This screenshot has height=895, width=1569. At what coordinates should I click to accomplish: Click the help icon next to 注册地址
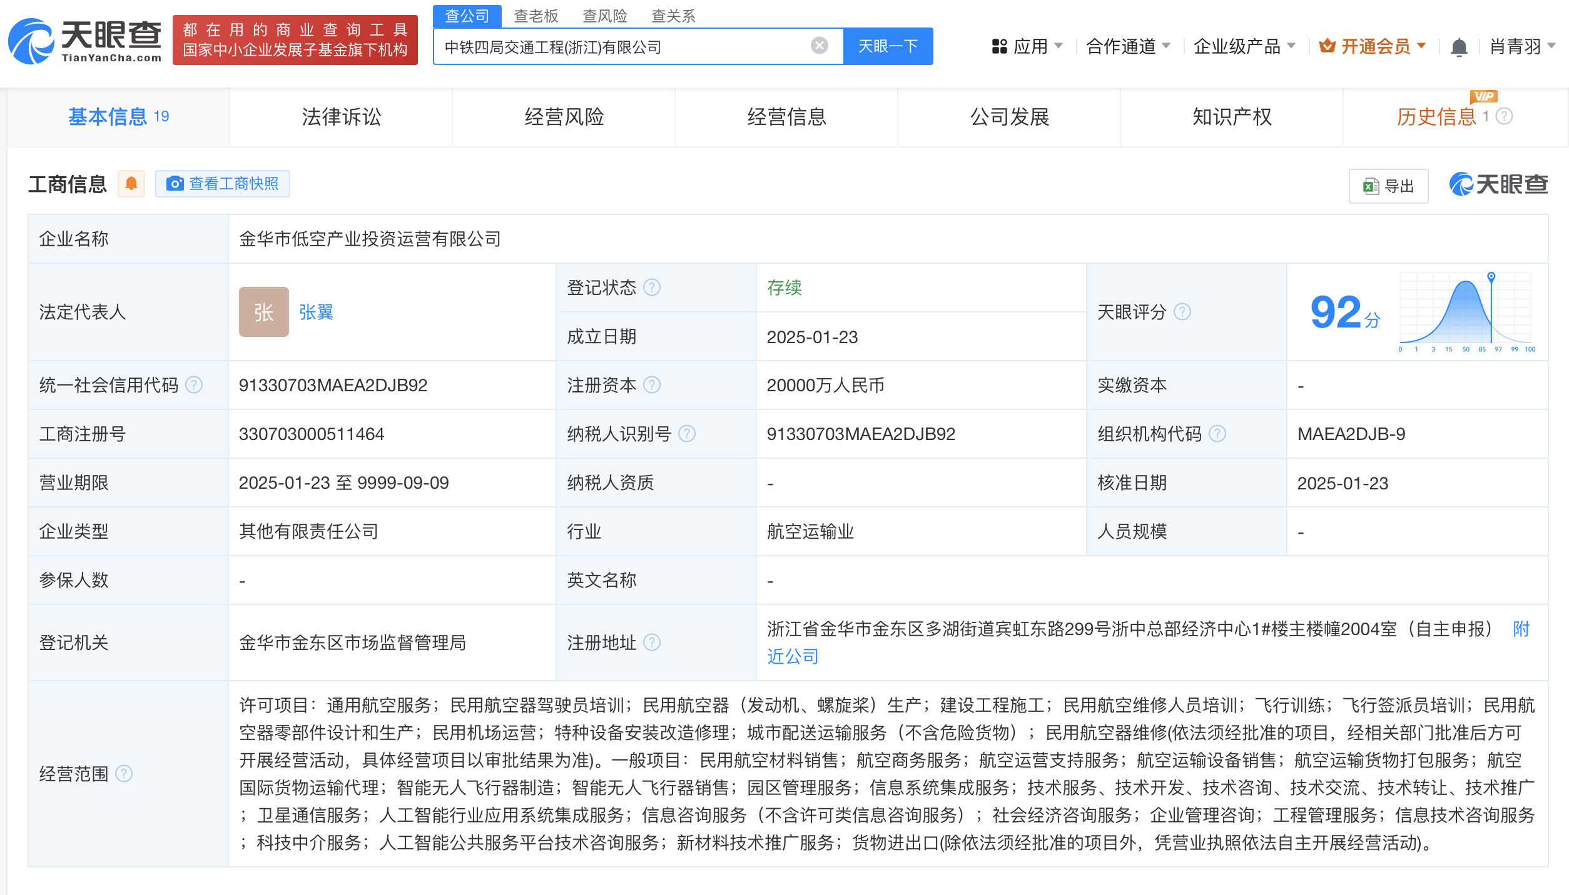click(652, 642)
